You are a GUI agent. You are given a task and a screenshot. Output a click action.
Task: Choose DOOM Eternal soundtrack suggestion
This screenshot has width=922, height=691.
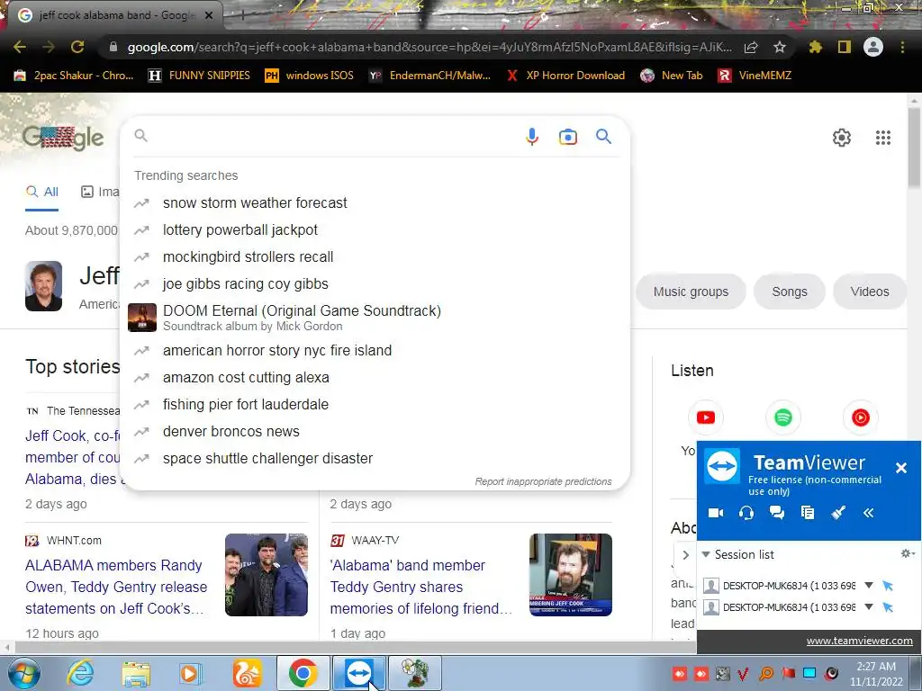375,318
